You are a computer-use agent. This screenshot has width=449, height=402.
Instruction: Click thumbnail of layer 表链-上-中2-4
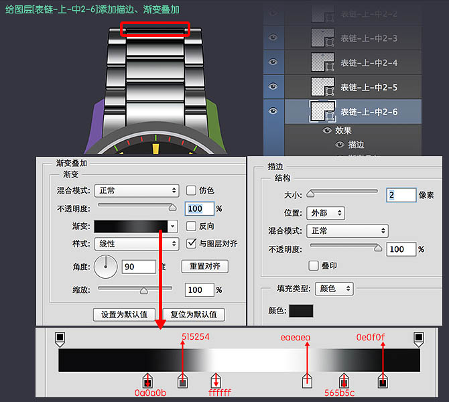322,62
